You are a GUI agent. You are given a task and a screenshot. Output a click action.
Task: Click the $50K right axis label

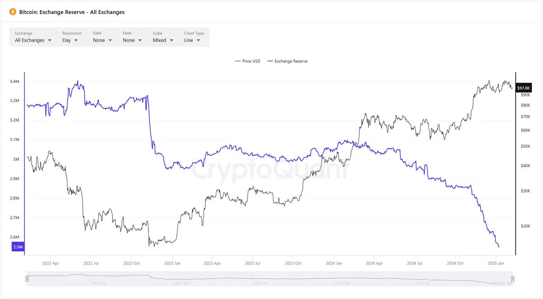[525, 146]
